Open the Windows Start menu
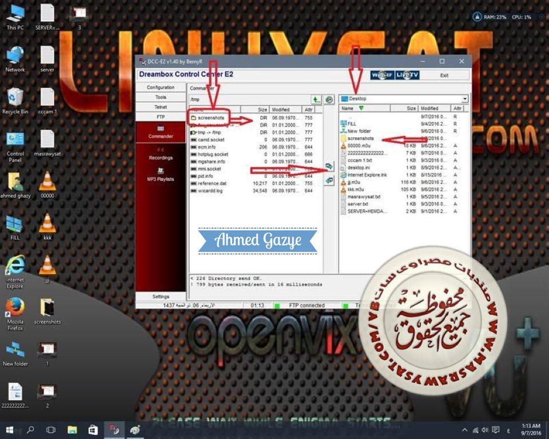 10,430
